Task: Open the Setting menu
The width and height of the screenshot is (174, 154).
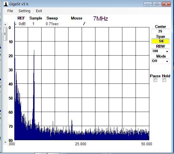Action: point(24,11)
